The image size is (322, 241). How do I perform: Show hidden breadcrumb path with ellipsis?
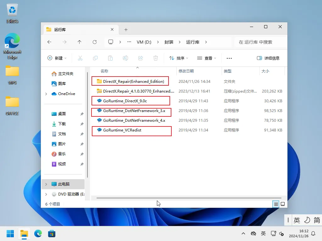(x=129, y=42)
